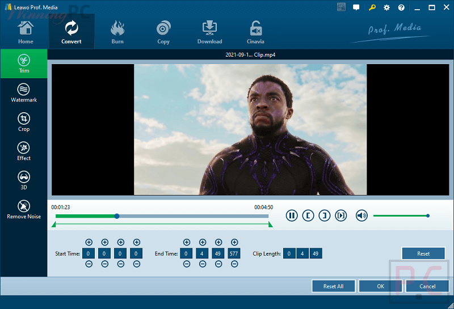Click the green trim end marker
The width and height of the screenshot is (454, 309).
[271, 225]
